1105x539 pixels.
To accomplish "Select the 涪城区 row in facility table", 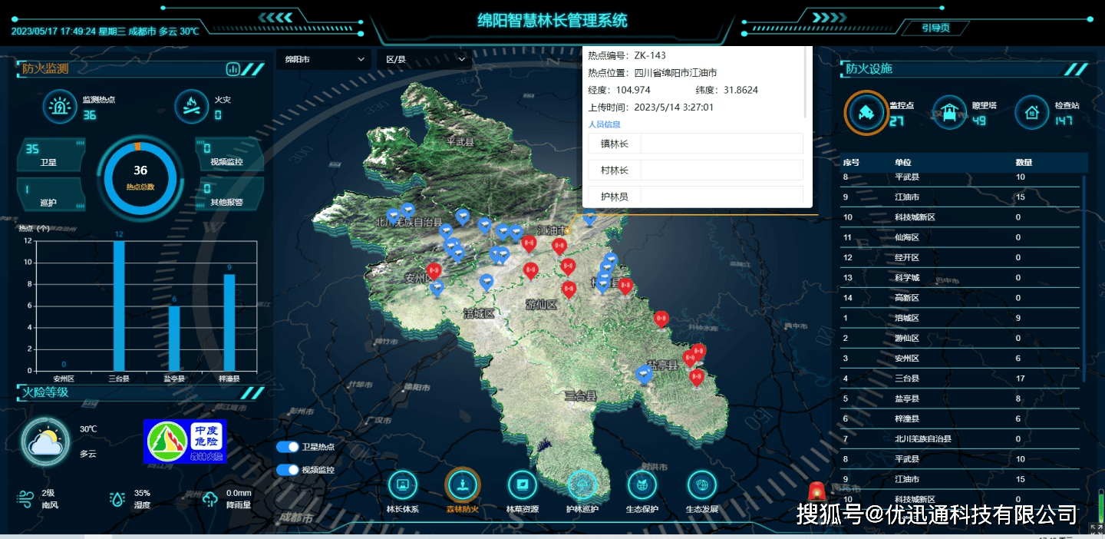I will [x=961, y=318].
